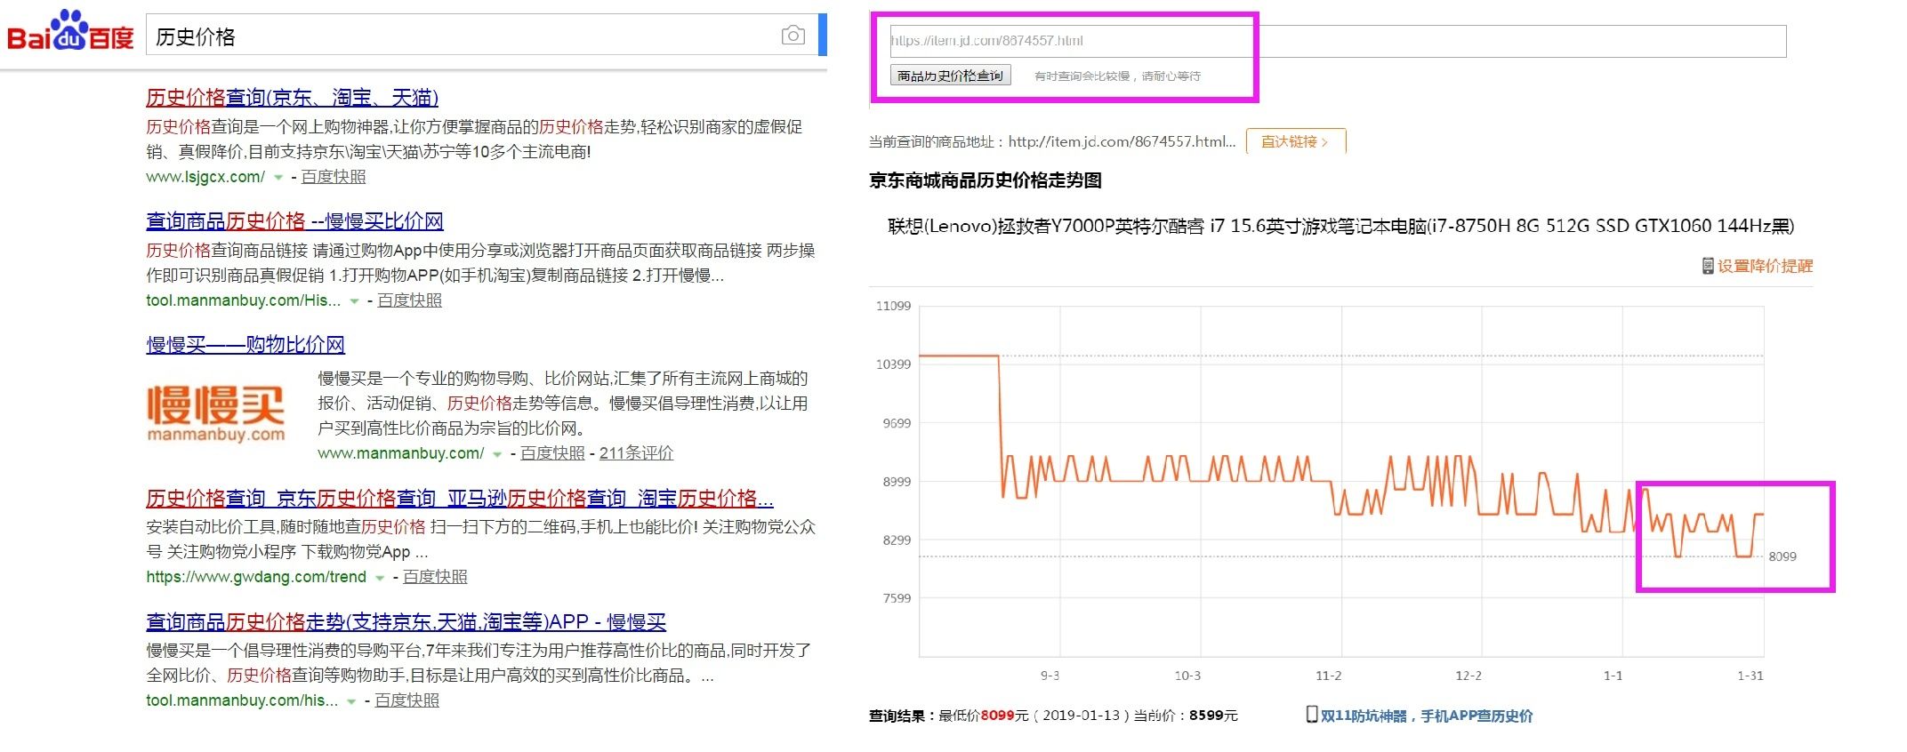Viewport: 1907px width, 752px height.
Task: Click the manmanbuy.com logo thumbnail
Action: 215,414
